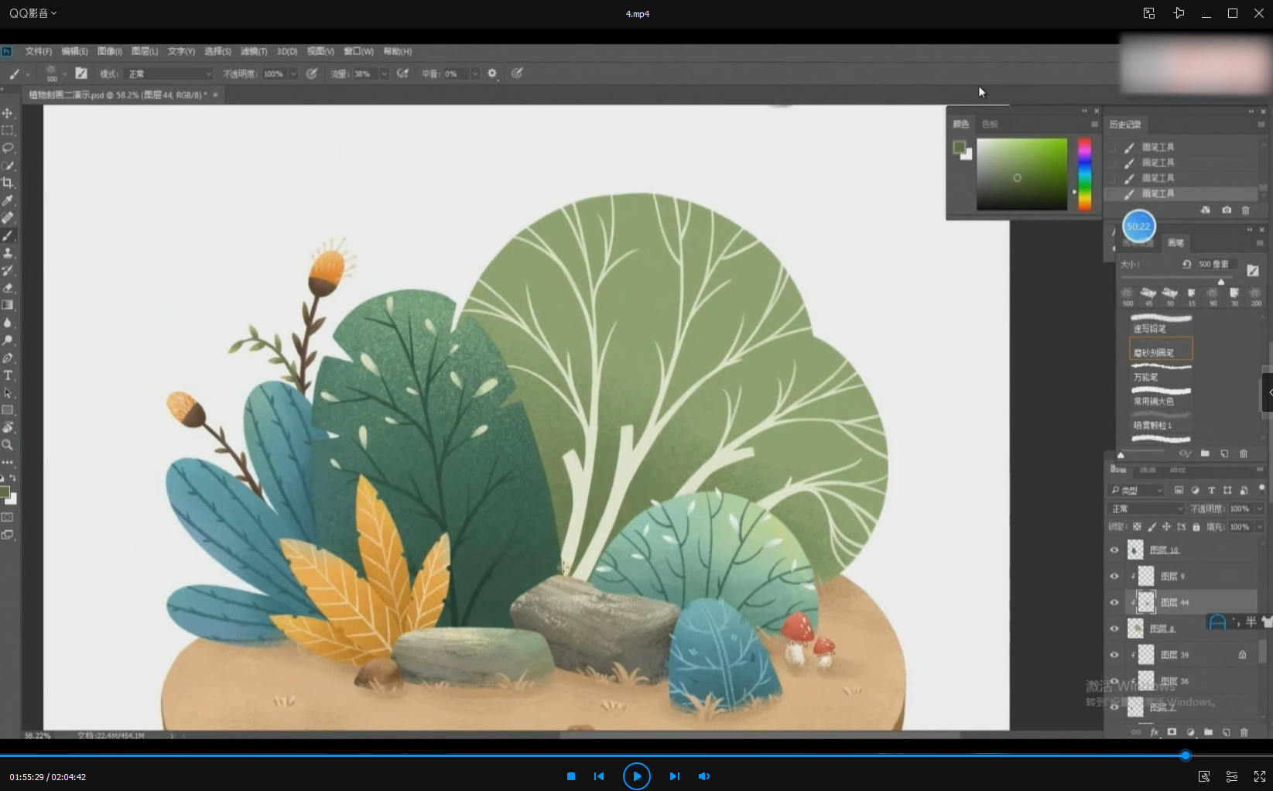Hide layer 图层 39 using eye icon
The image size is (1273, 791).
click(1114, 655)
